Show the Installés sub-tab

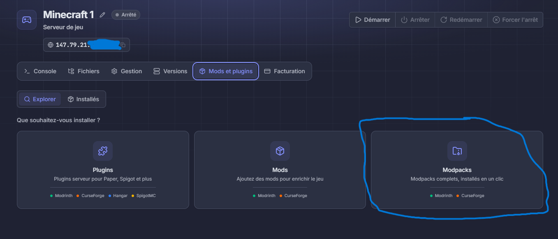[83, 99]
